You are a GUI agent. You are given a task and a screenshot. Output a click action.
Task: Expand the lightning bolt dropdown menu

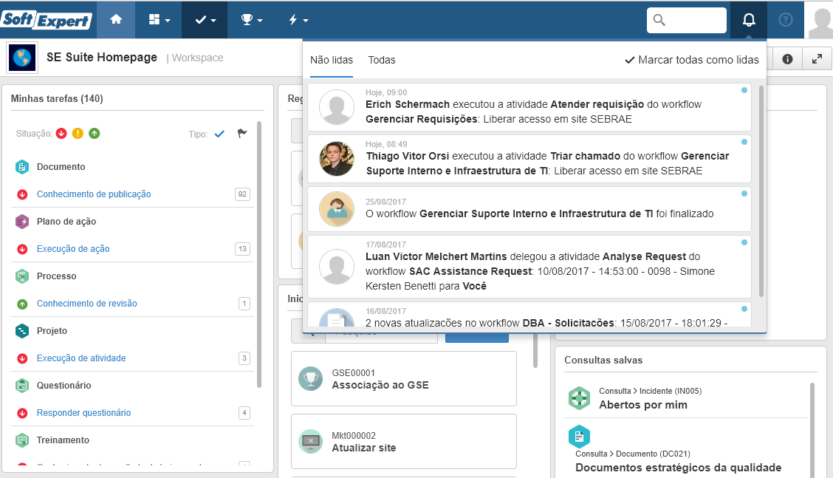click(298, 20)
